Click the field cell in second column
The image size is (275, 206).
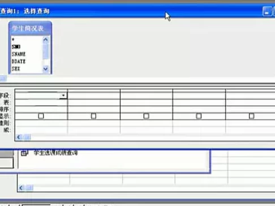point(94,96)
